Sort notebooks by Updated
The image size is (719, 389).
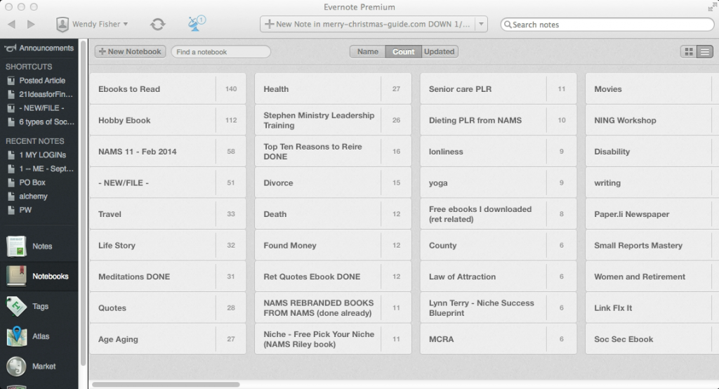440,52
